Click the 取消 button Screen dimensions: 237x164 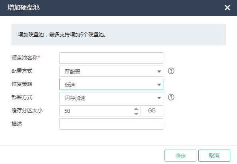(x=214, y=156)
